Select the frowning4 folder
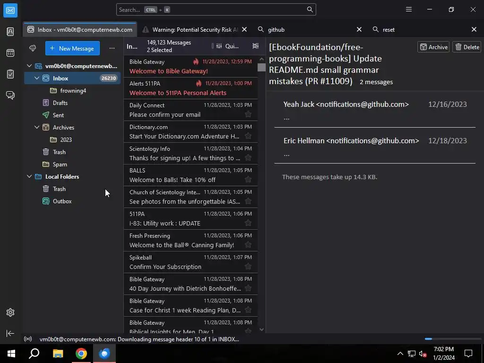The image size is (484, 363). [x=73, y=90]
